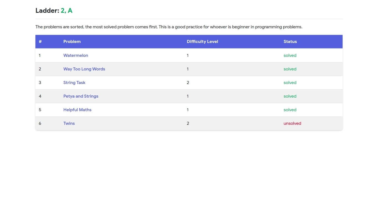Click difficulty 1 in Way Too Long Words row

(188, 69)
